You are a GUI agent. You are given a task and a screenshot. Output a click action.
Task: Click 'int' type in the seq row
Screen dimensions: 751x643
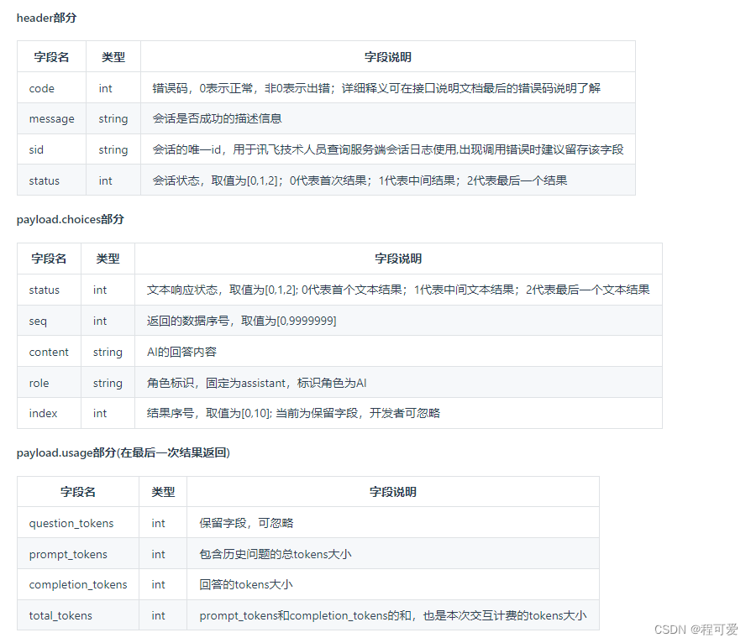100,321
